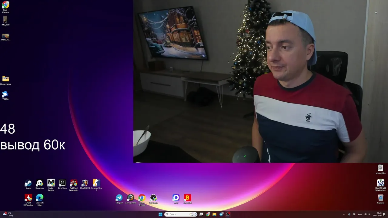
Task: Open the clock showing 17:49
Action: 377,214
